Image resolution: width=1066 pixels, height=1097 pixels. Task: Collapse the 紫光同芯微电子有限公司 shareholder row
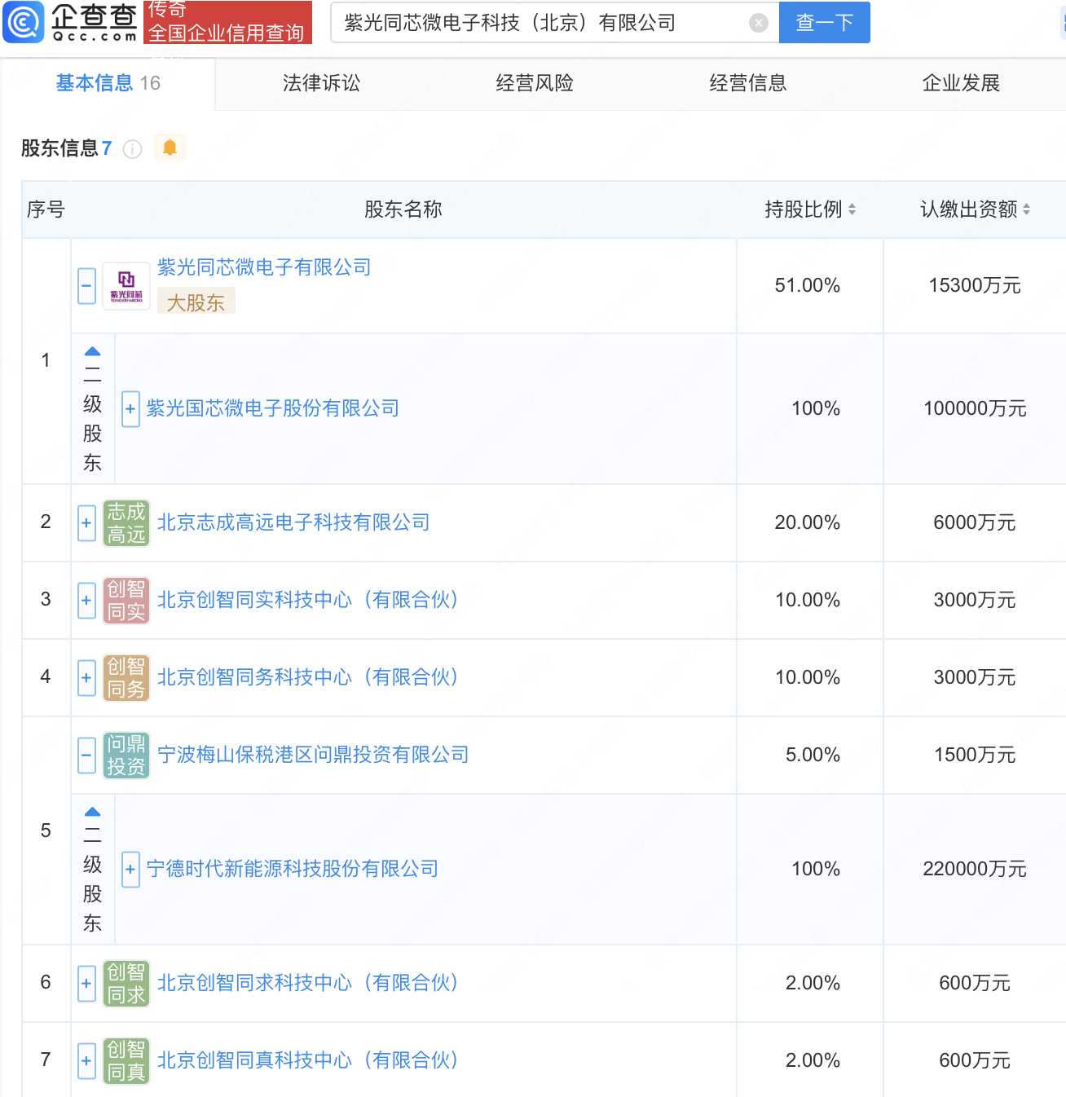87,286
